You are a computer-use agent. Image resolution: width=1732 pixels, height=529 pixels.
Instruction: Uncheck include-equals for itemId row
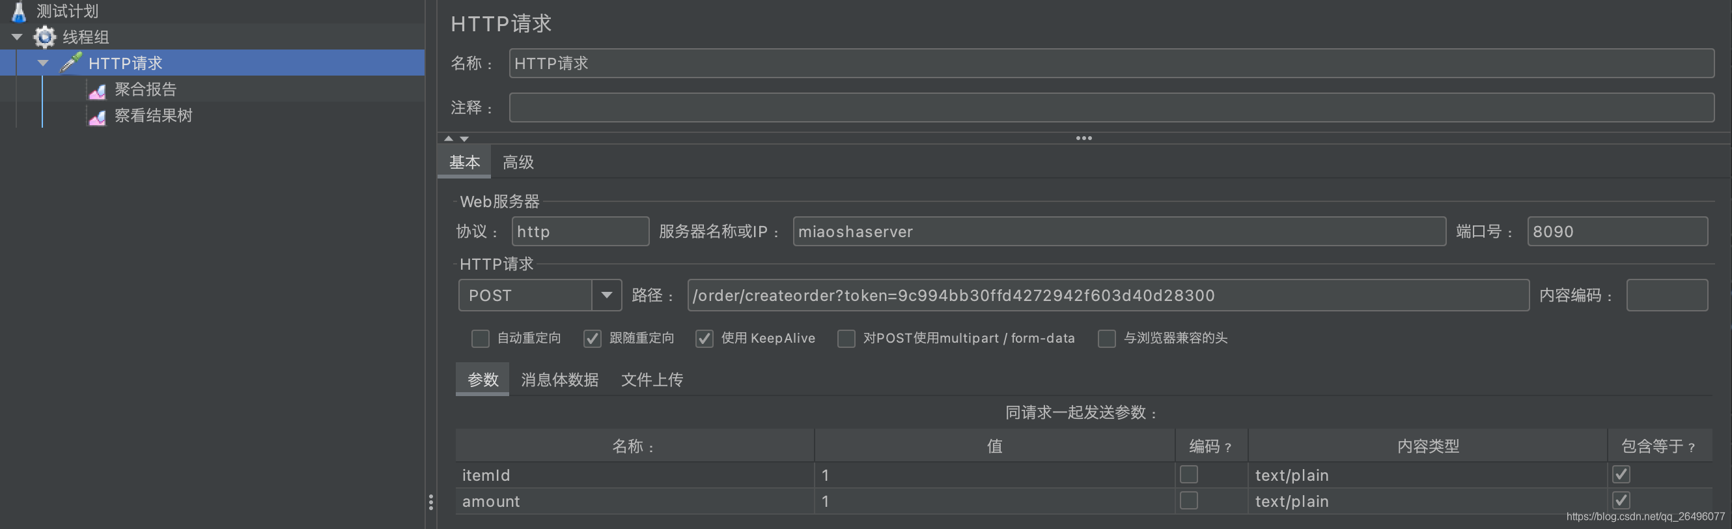(1621, 474)
